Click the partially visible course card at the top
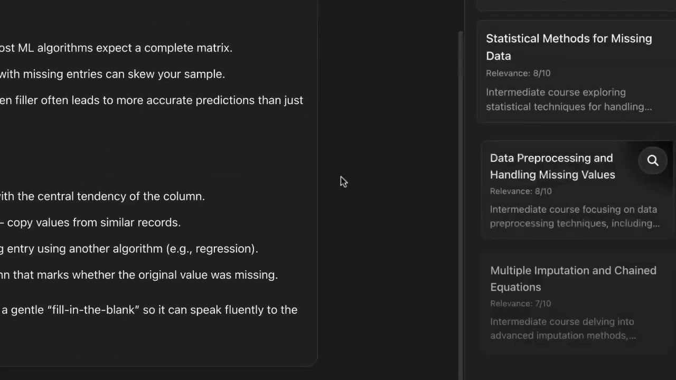The width and height of the screenshot is (676, 380). tap(575, 5)
